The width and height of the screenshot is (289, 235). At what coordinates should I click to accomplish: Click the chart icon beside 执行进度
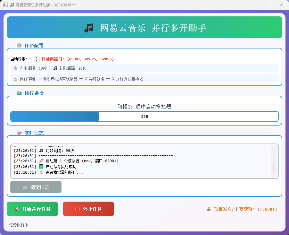(20, 93)
